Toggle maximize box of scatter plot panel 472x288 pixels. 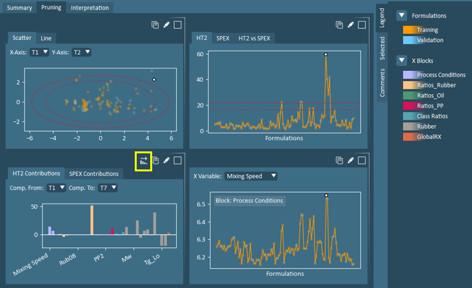coord(178,25)
